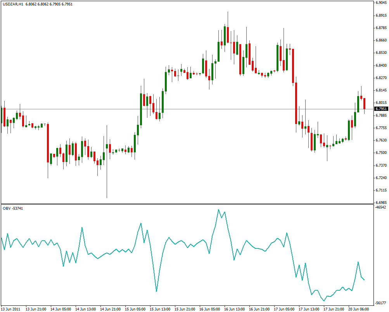Click the 6.8785 price axis label
The height and width of the screenshot is (312, 389).
[381, 28]
